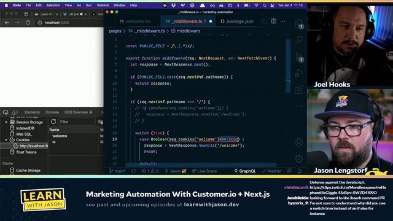Open notifications bell in VS Code status bar

coord(300,171)
